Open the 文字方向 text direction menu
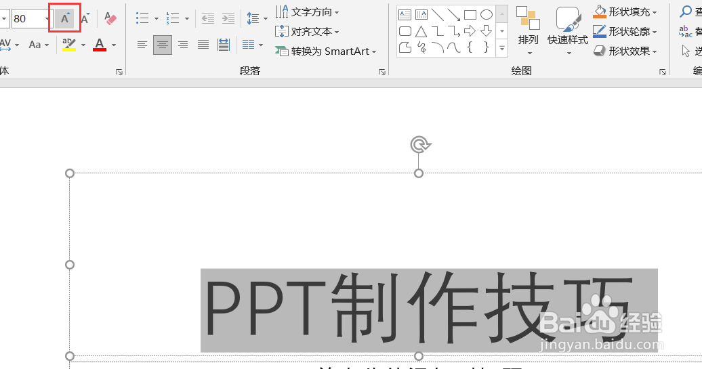 [307, 12]
